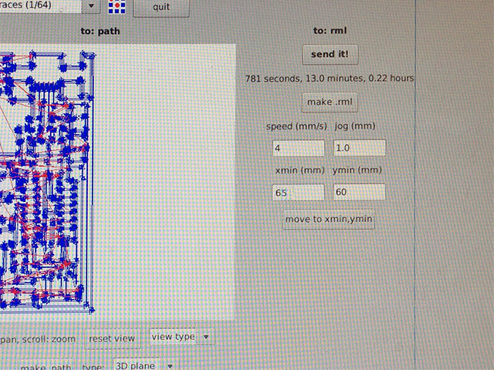Click into the xmin (mm) field
This screenshot has width=494, height=370.
click(x=298, y=192)
